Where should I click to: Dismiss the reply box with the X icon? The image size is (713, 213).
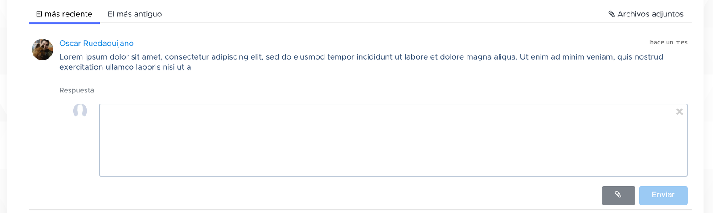point(679,112)
